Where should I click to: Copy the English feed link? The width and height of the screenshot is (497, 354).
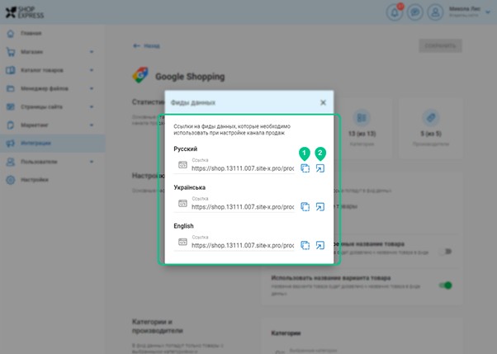pyautogui.click(x=305, y=245)
